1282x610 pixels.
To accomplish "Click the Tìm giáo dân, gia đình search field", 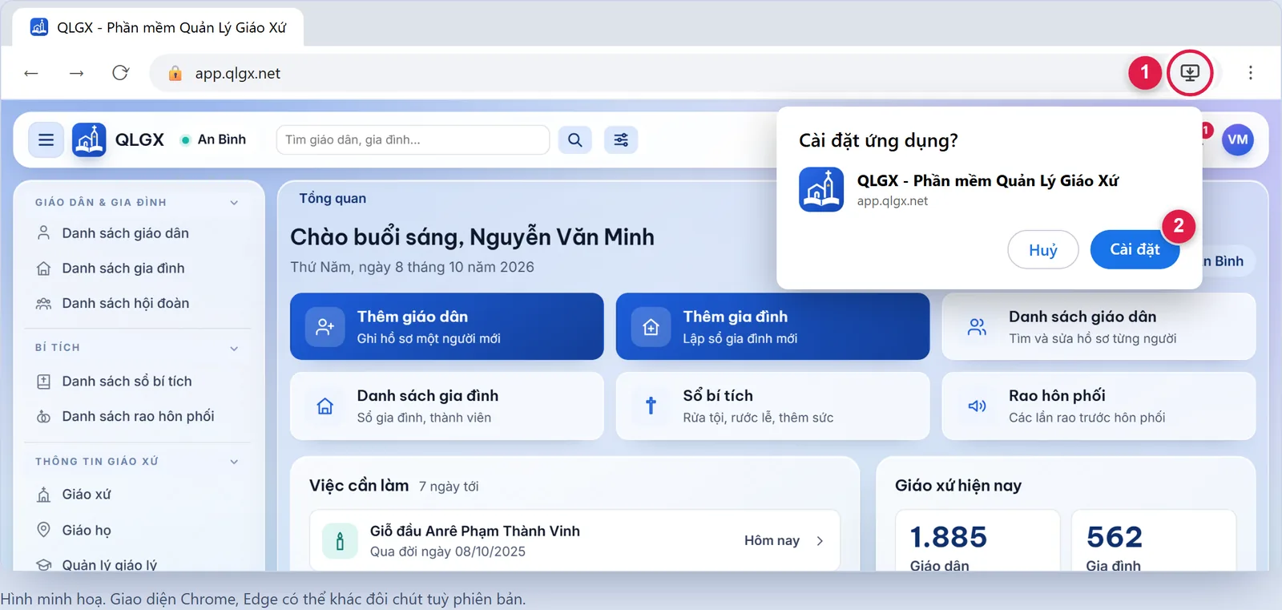I will coord(413,139).
